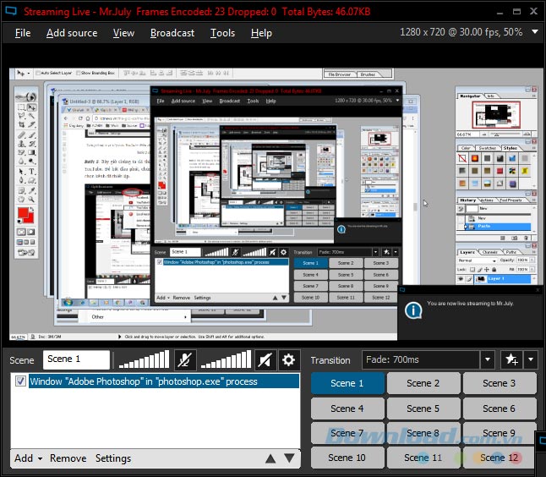Click Settings under the main sources list

[113, 458]
